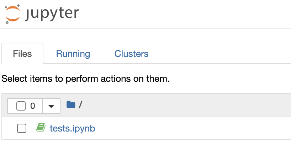Image resolution: width=291 pixels, height=150 pixels.
Task: Open the green notebook icon beside tests.ipynb
Action: (x=41, y=127)
